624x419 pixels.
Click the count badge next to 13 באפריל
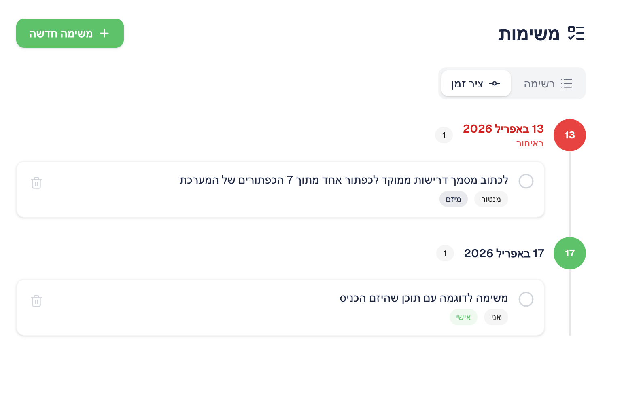pyautogui.click(x=444, y=135)
